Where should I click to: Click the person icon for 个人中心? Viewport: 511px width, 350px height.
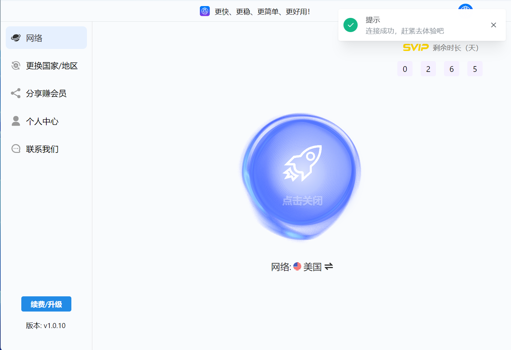tap(16, 121)
